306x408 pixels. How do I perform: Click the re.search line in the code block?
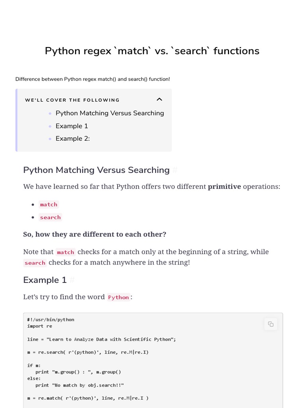[x=88, y=352]
